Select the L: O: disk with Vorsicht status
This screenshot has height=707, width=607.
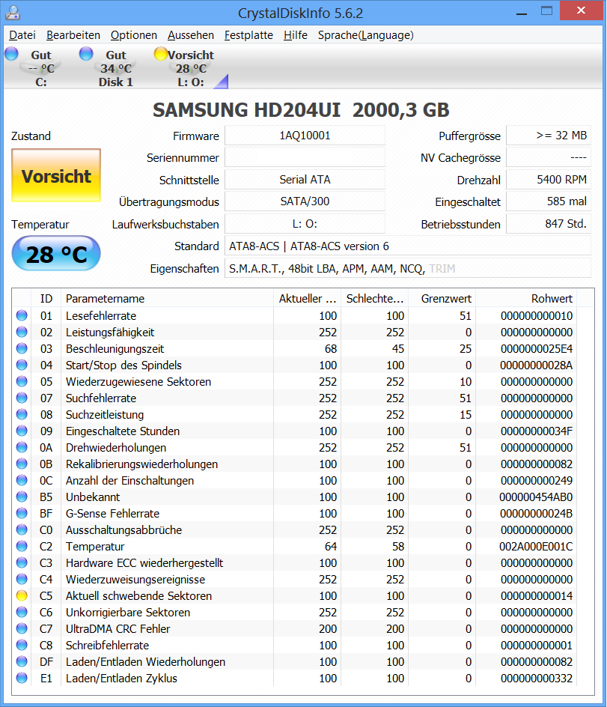click(x=191, y=69)
